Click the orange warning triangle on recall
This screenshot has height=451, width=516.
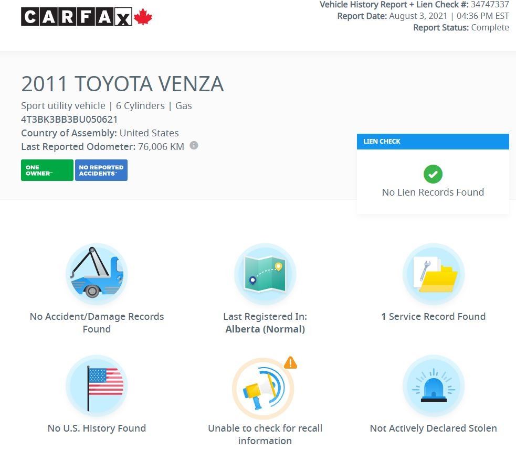(x=290, y=362)
